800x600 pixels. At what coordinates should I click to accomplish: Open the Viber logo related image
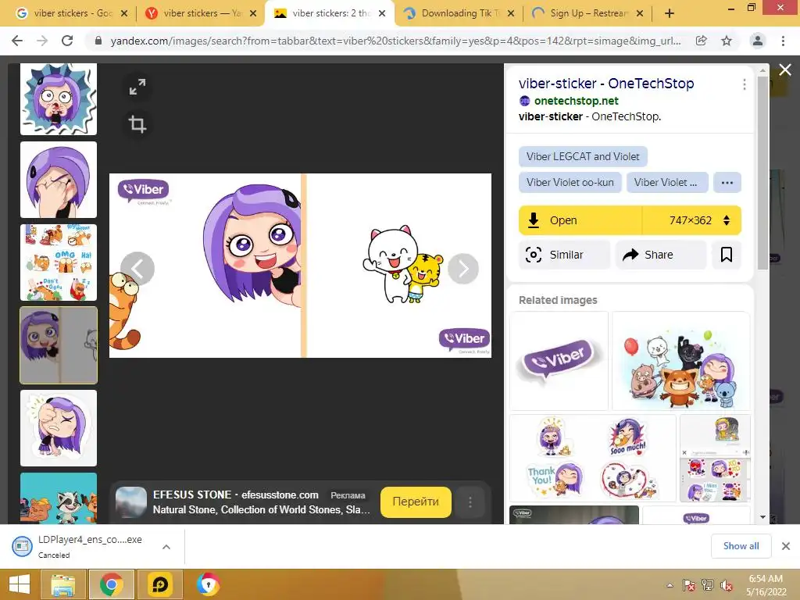tap(559, 361)
